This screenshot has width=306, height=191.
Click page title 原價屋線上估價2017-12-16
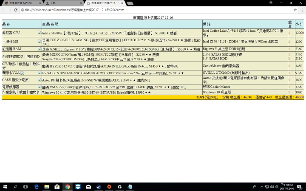point(153,17)
